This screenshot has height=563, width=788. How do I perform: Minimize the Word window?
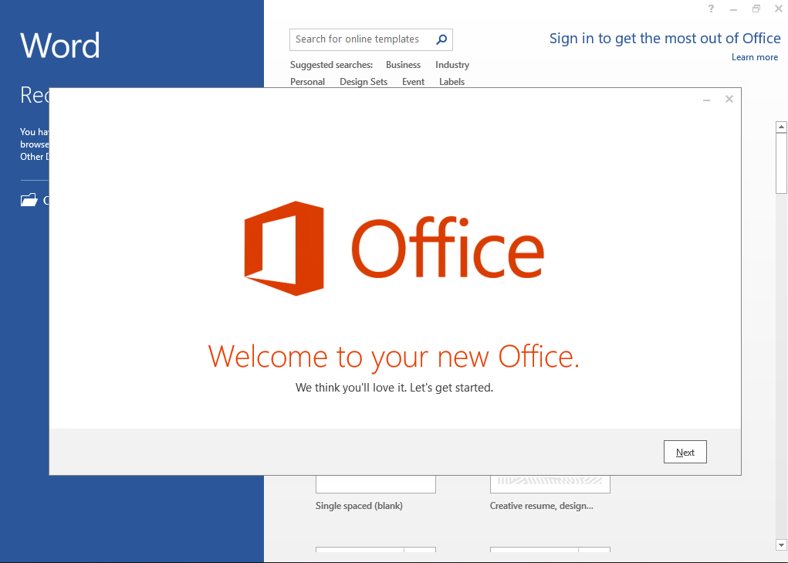(x=734, y=9)
